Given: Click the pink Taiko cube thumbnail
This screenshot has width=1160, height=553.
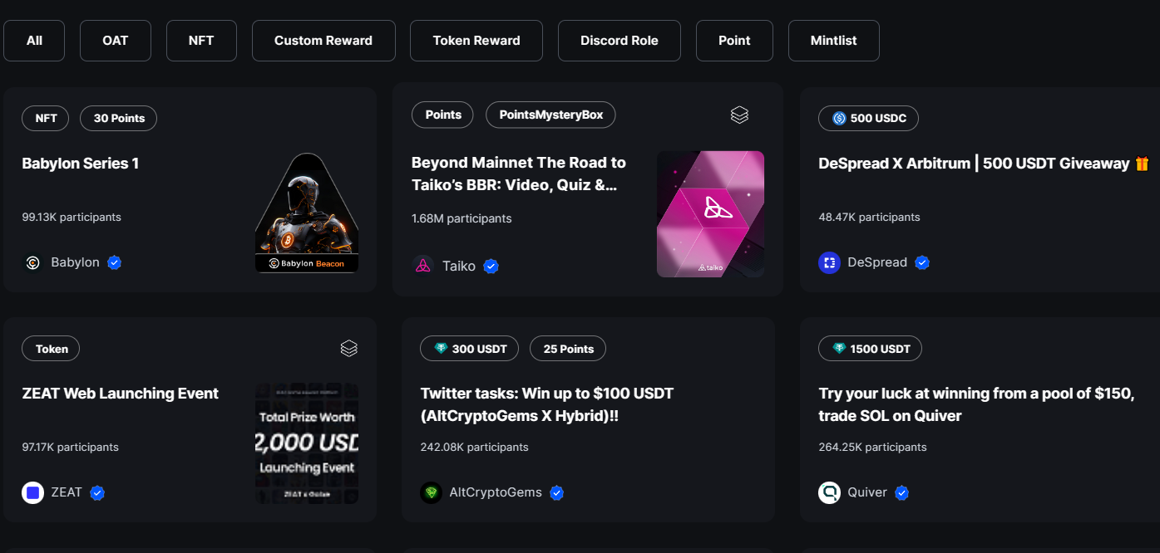Looking at the screenshot, I should coord(710,213).
